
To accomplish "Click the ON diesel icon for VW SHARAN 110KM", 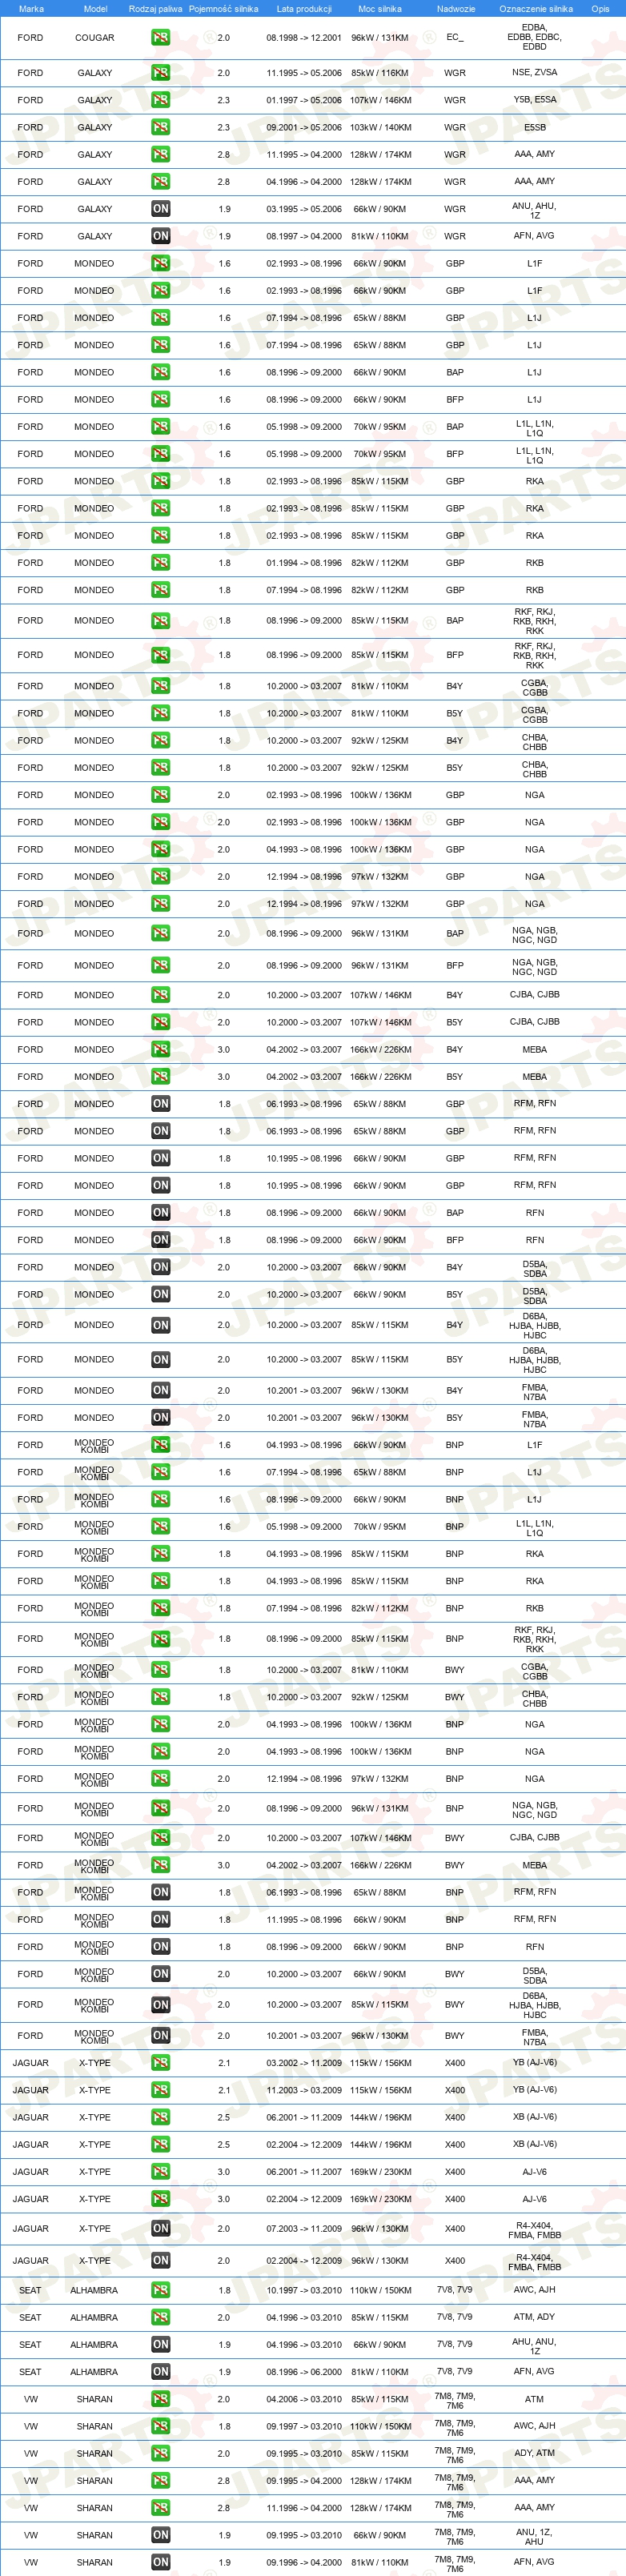I will (x=160, y=2561).
